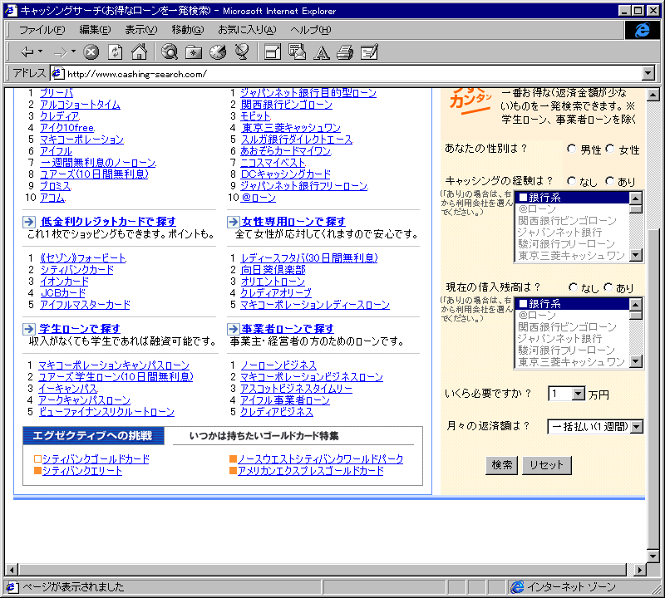The image size is (665, 598).
Task: Open the 編集(E) menu
Action: click(x=95, y=30)
